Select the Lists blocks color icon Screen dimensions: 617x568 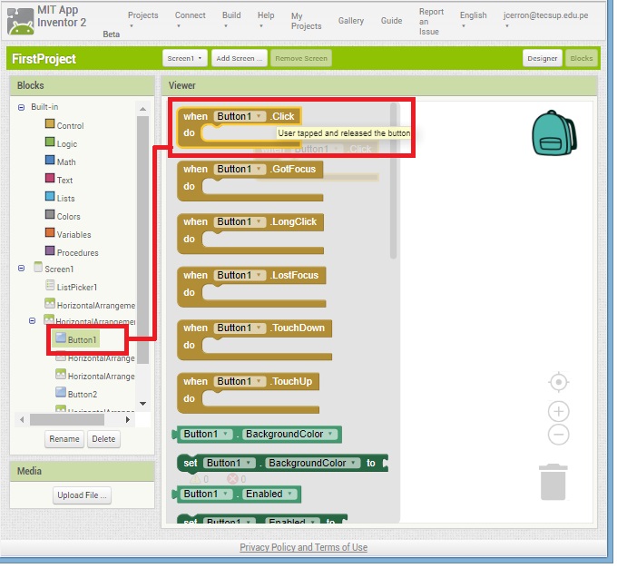(50, 196)
